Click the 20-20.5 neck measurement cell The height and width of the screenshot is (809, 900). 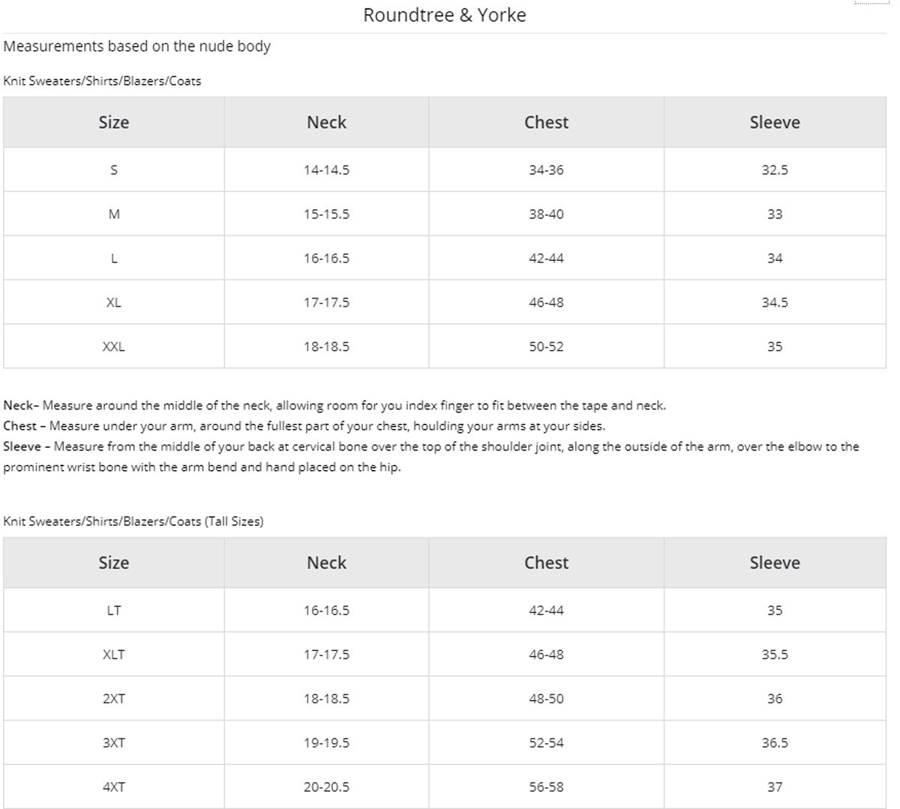[326, 787]
